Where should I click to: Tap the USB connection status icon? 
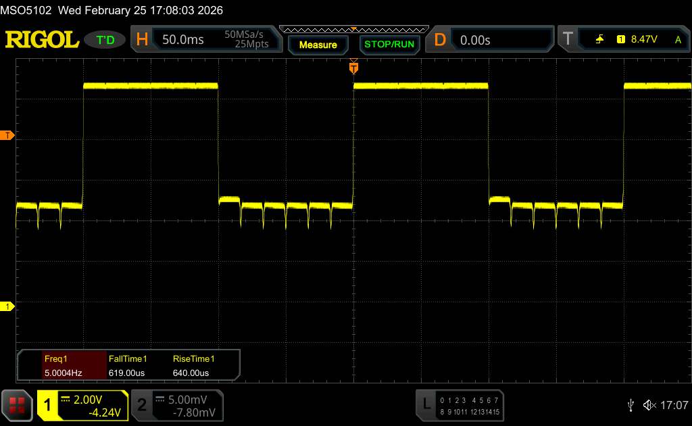tap(631, 405)
